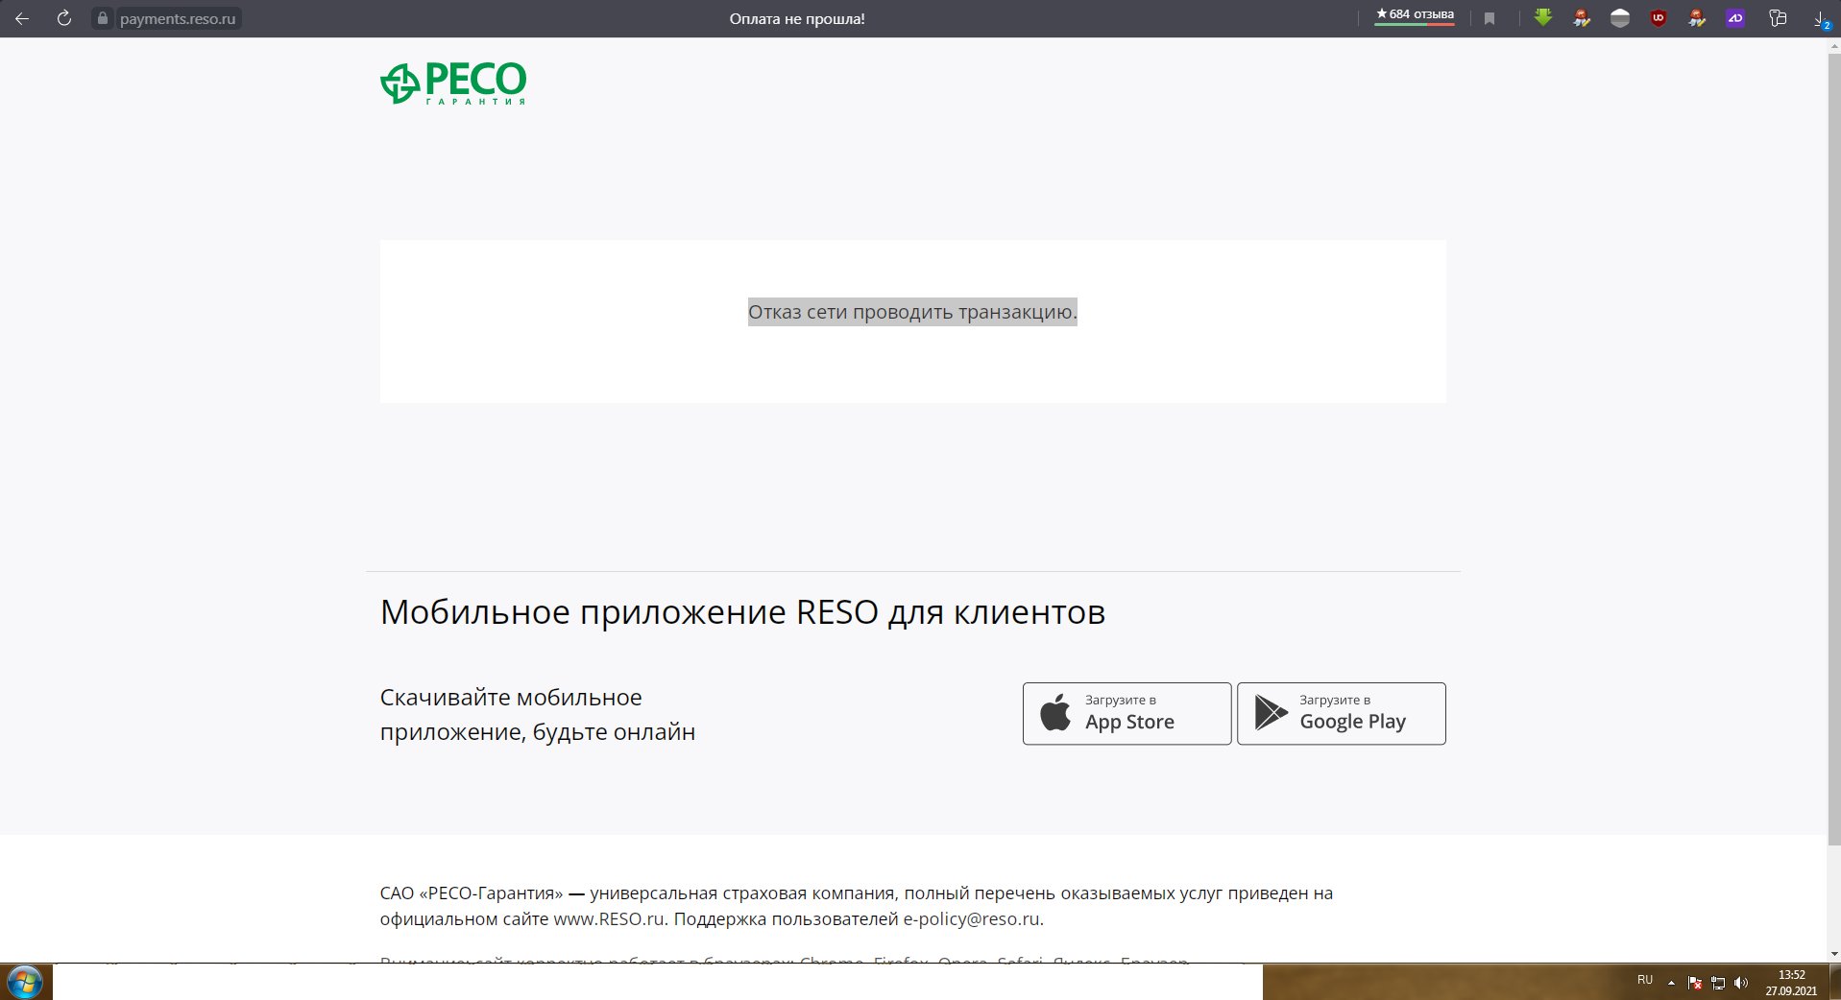Screen dimensions: 1841x1000
Task: Open the App Store download button
Action: [1126, 713]
